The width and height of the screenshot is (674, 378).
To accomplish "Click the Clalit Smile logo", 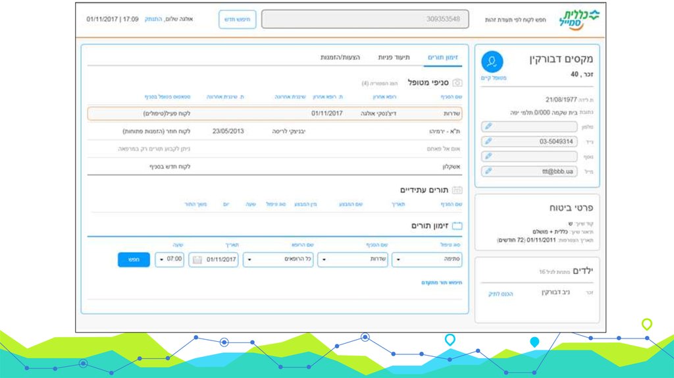I will click(579, 19).
